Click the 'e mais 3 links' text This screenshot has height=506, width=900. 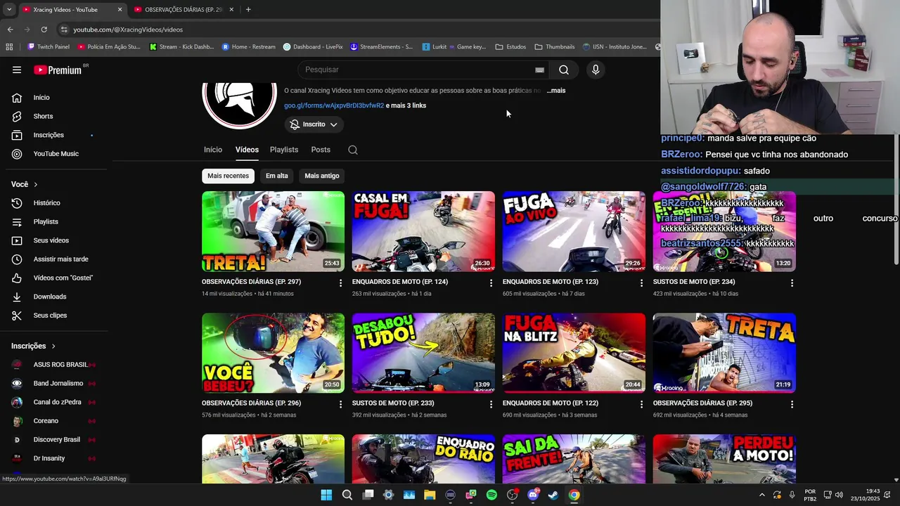(x=406, y=105)
